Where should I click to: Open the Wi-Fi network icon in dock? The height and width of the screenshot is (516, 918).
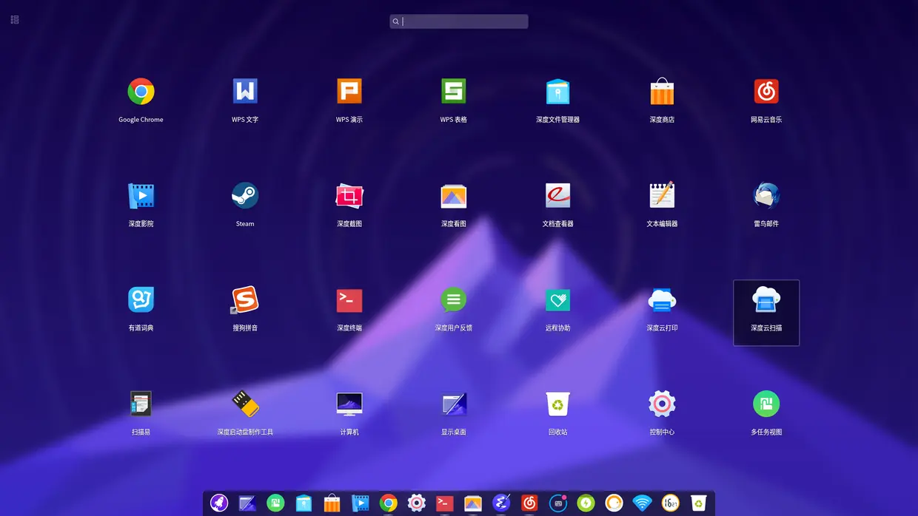(642, 503)
